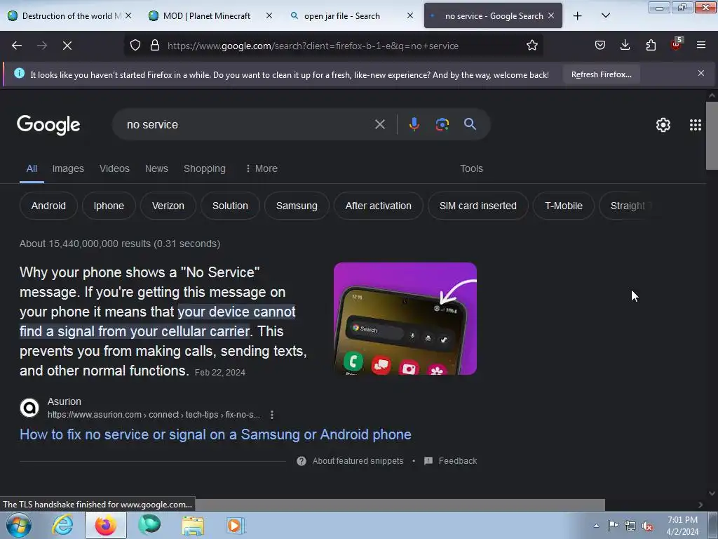Clear the Google search box
The width and height of the screenshot is (718, 539).
tap(379, 124)
